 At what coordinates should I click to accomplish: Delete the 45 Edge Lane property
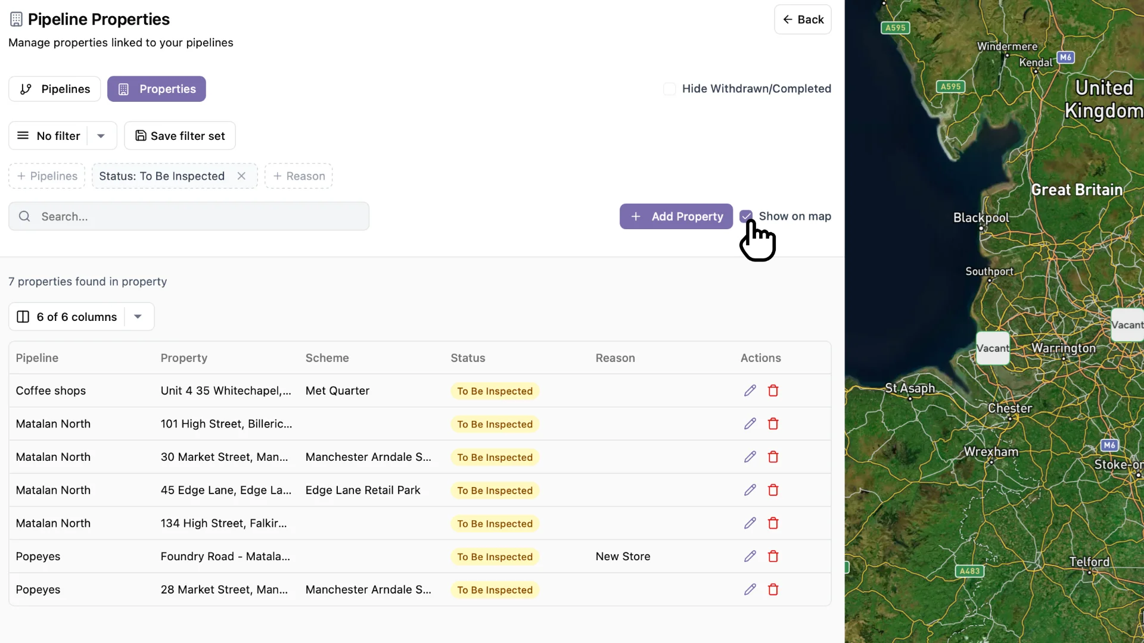click(x=773, y=490)
